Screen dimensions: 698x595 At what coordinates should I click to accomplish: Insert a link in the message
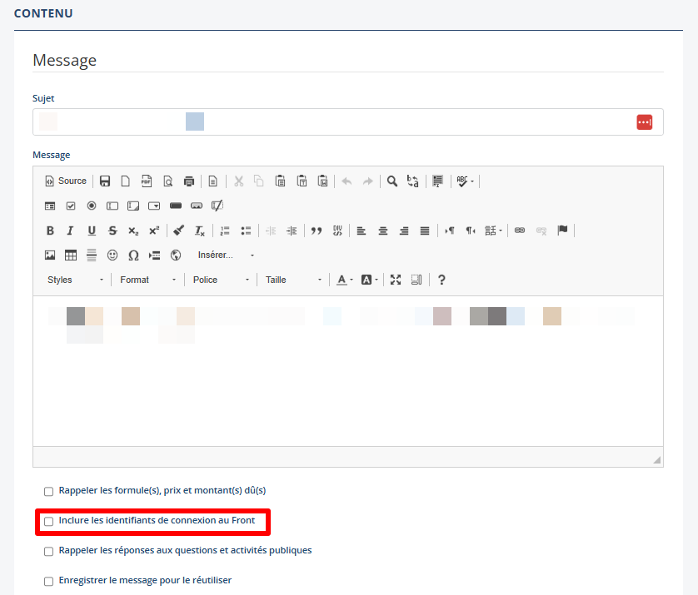point(520,231)
